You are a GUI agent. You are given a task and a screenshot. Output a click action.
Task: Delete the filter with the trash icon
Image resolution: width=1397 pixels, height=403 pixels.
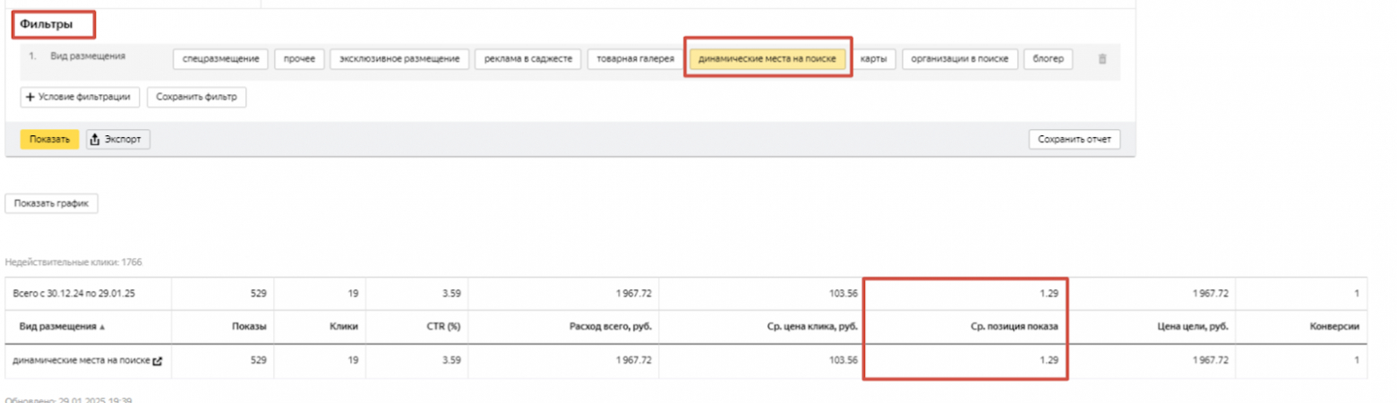tap(1102, 59)
